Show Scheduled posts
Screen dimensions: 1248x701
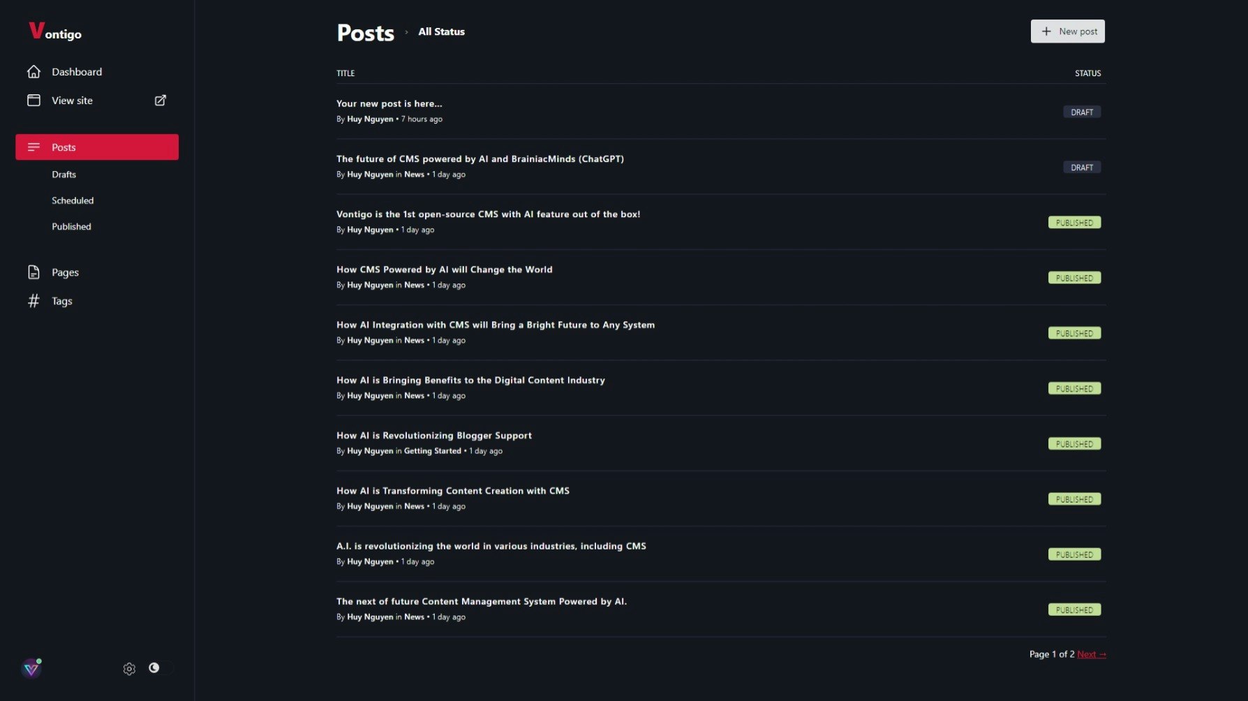(73, 200)
